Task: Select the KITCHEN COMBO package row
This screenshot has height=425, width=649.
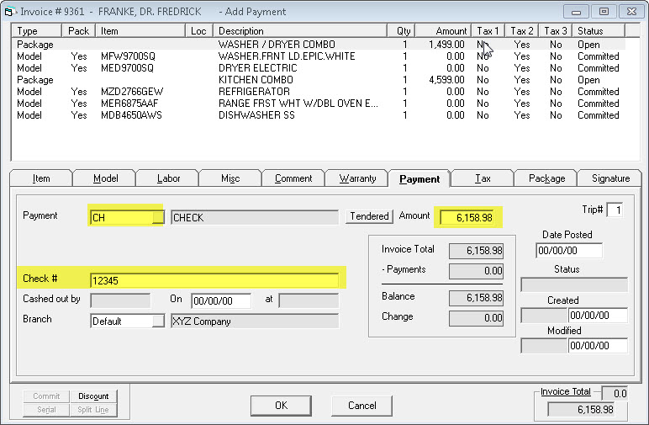Action: [319, 80]
